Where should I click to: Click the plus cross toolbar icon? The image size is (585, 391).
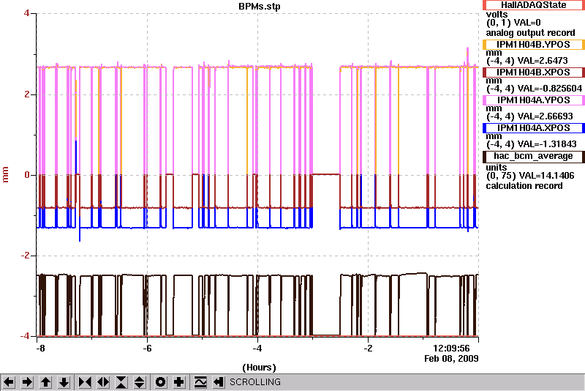click(x=179, y=382)
